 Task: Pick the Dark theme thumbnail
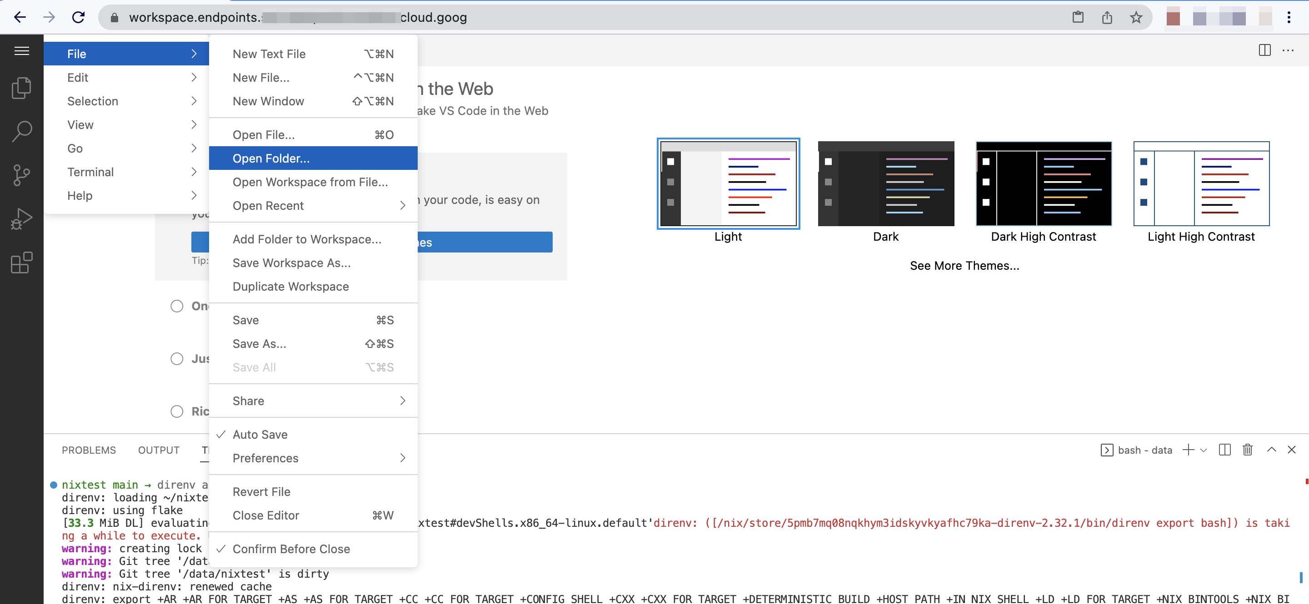tap(886, 184)
